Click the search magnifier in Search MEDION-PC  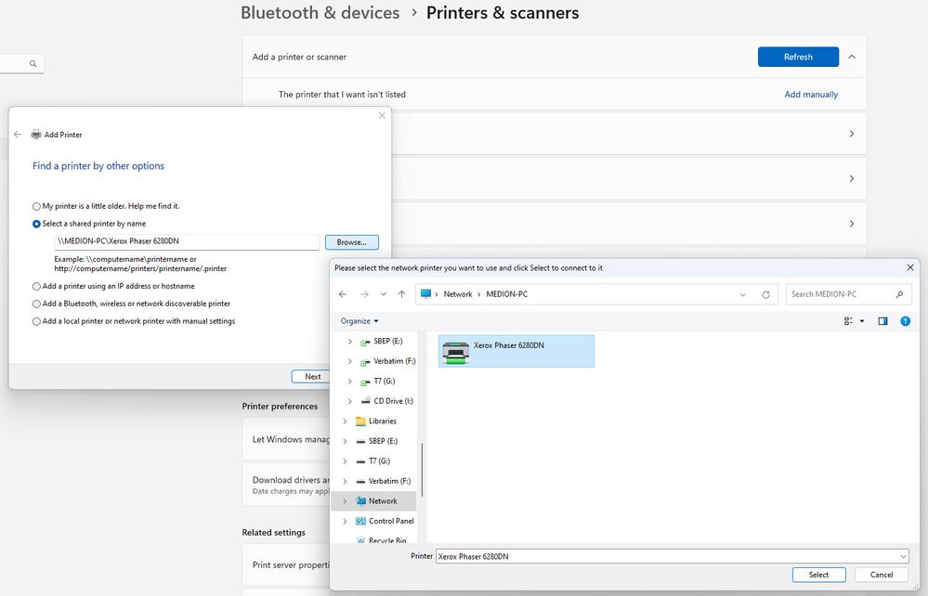(x=899, y=294)
